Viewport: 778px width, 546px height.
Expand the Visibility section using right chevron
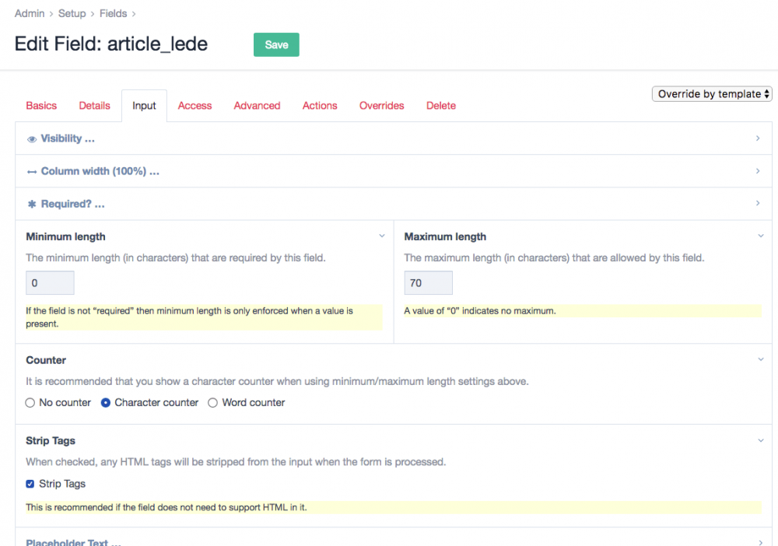pyautogui.click(x=758, y=138)
